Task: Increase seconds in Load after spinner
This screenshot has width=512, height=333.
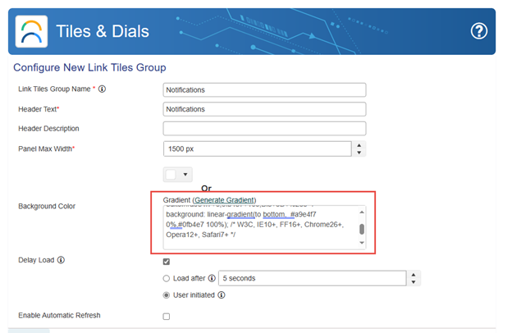Action: click(414, 275)
